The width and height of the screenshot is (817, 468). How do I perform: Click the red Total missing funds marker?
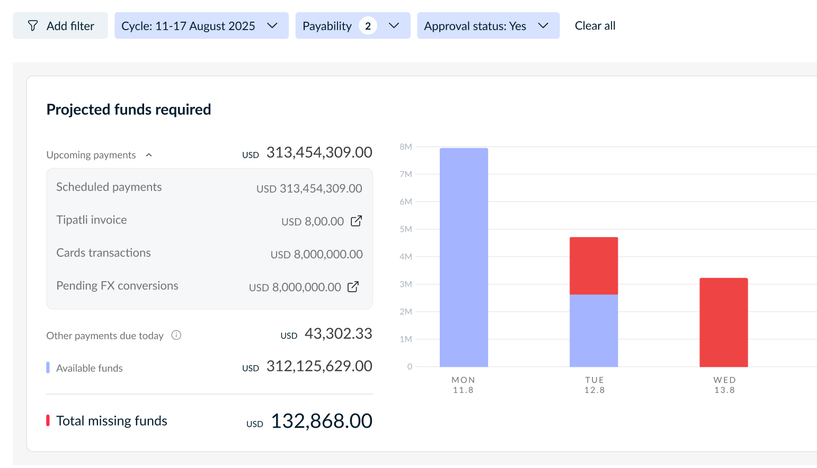coord(48,420)
